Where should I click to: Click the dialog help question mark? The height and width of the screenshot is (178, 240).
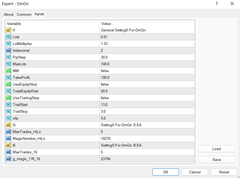click(x=216, y=4)
